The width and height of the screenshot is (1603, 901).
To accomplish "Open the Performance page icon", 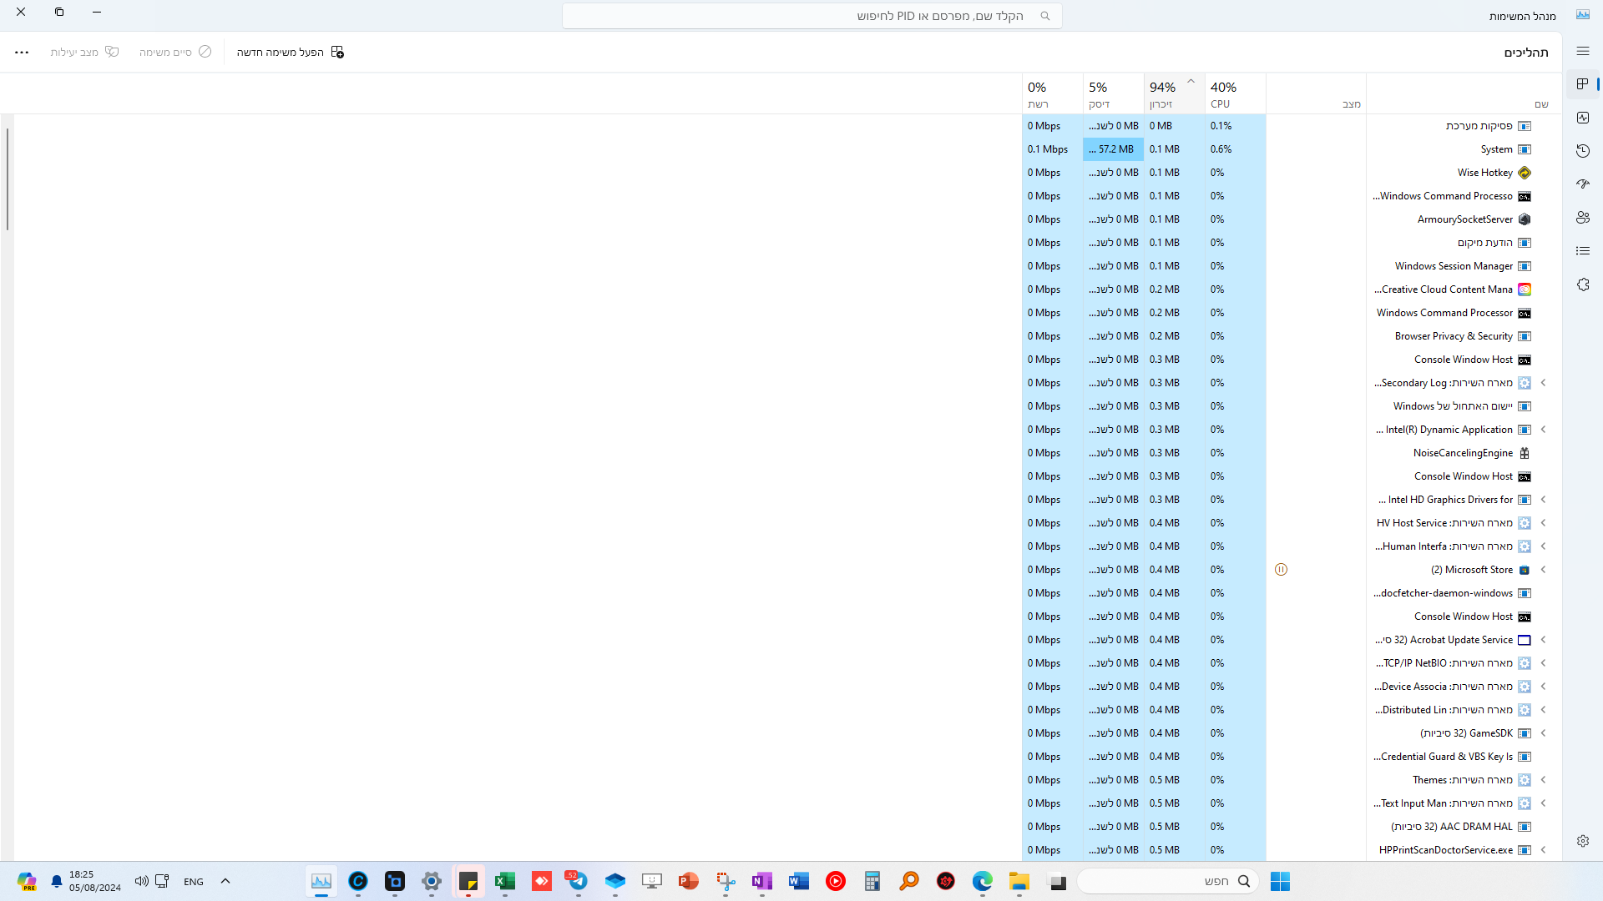I will point(1583,118).
